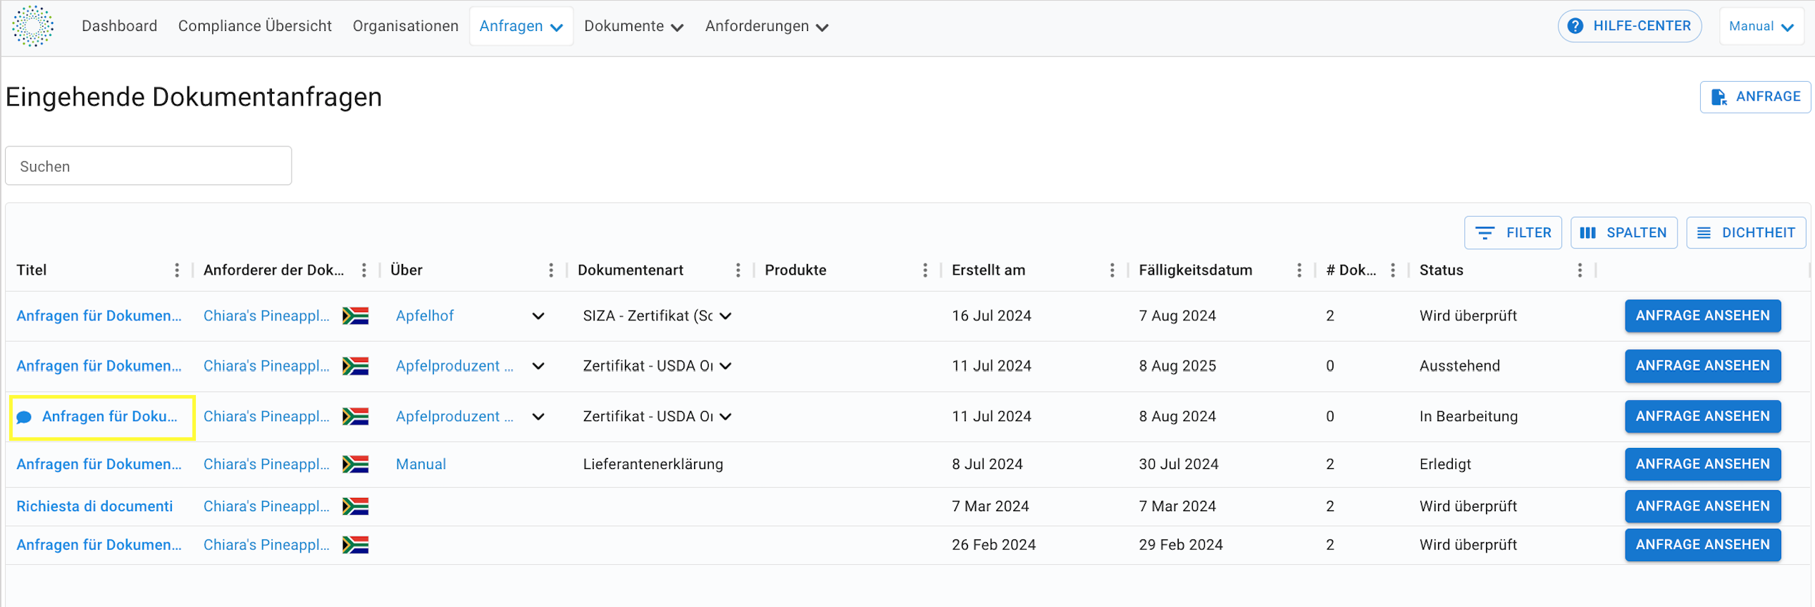Open Organisationen page
This screenshot has height=607, width=1815.
click(x=405, y=26)
